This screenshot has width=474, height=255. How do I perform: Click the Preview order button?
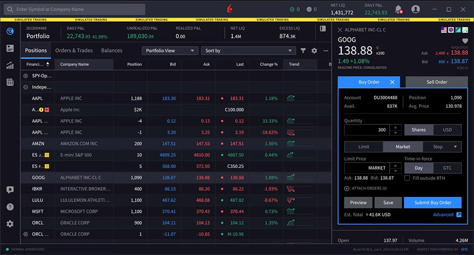tap(358, 202)
